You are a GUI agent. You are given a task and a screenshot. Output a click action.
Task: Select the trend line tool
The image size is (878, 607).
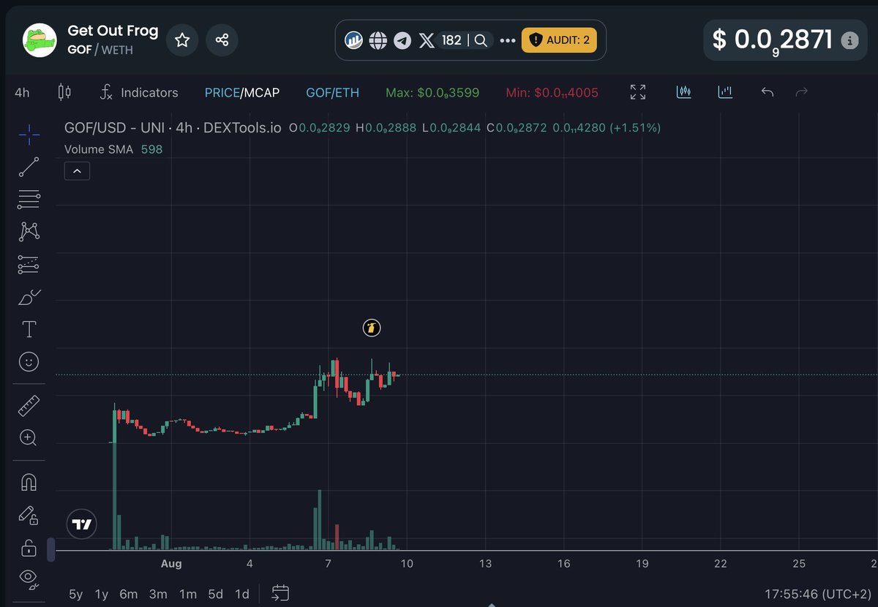click(29, 167)
